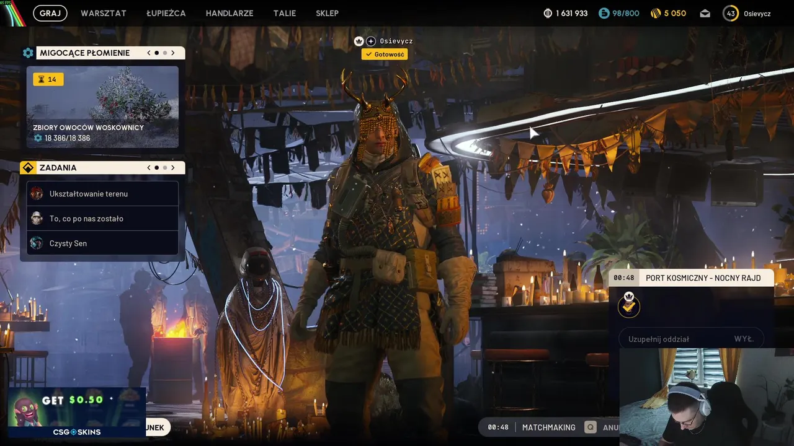
Task: Select first page dot in ZADANIA header
Action: [157, 167]
